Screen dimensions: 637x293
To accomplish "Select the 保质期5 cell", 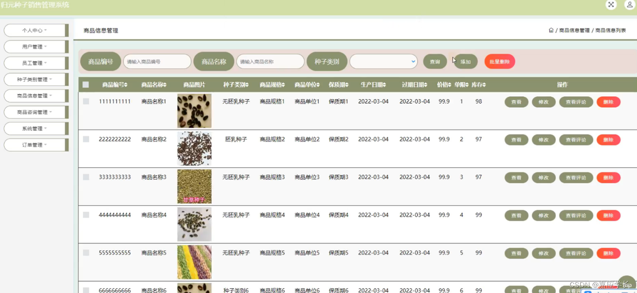I will point(339,253).
